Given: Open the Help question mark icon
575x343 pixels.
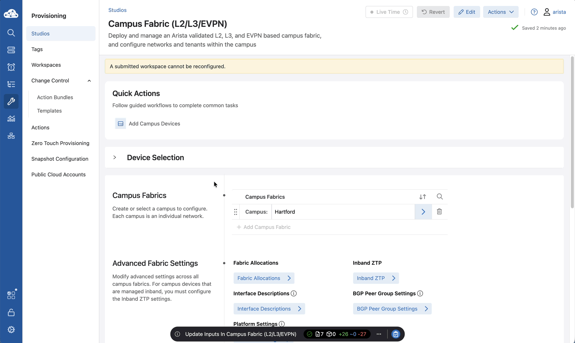Looking at the screenshot, I should pyautogui.click(x=534, y=12).
